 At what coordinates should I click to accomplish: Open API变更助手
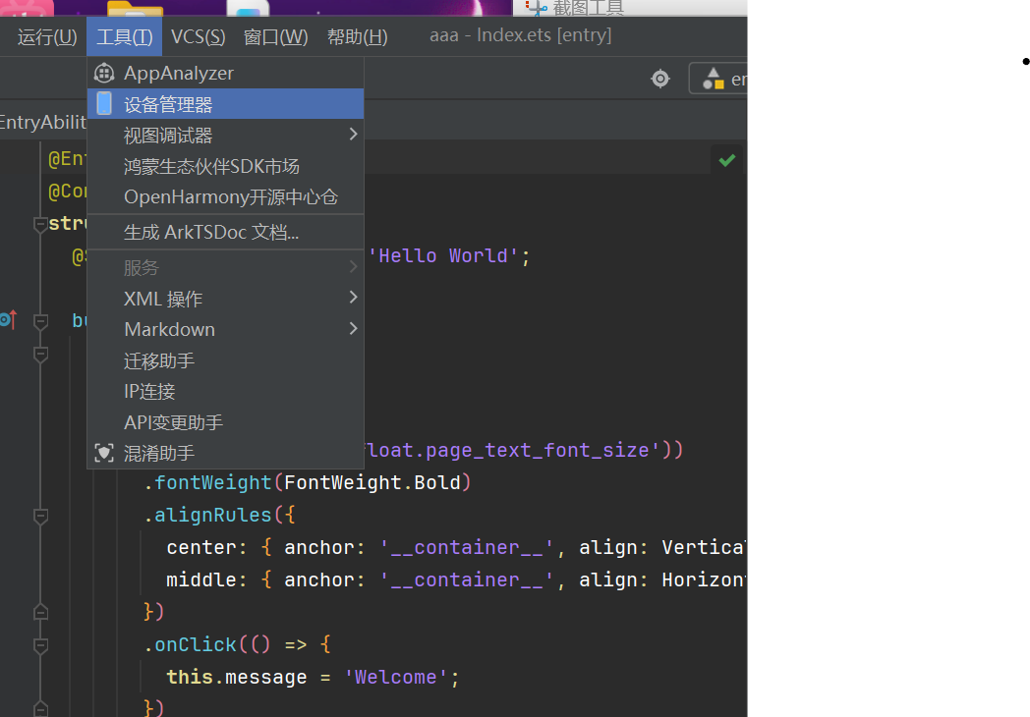pos(225,422)
